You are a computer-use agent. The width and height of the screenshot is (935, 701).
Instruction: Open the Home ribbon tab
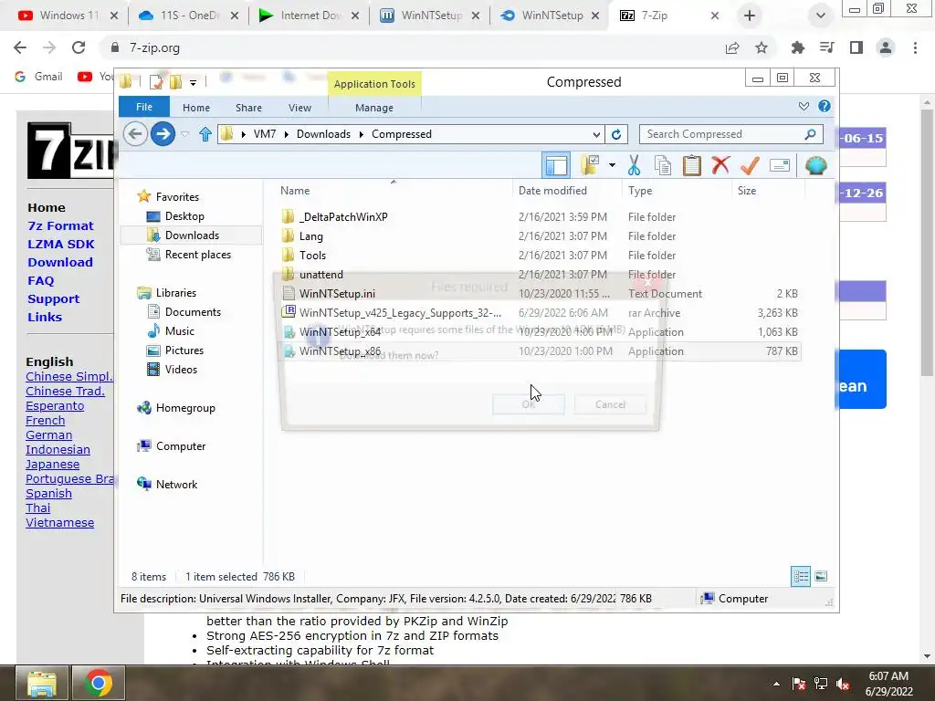click(x=196, y=108)
